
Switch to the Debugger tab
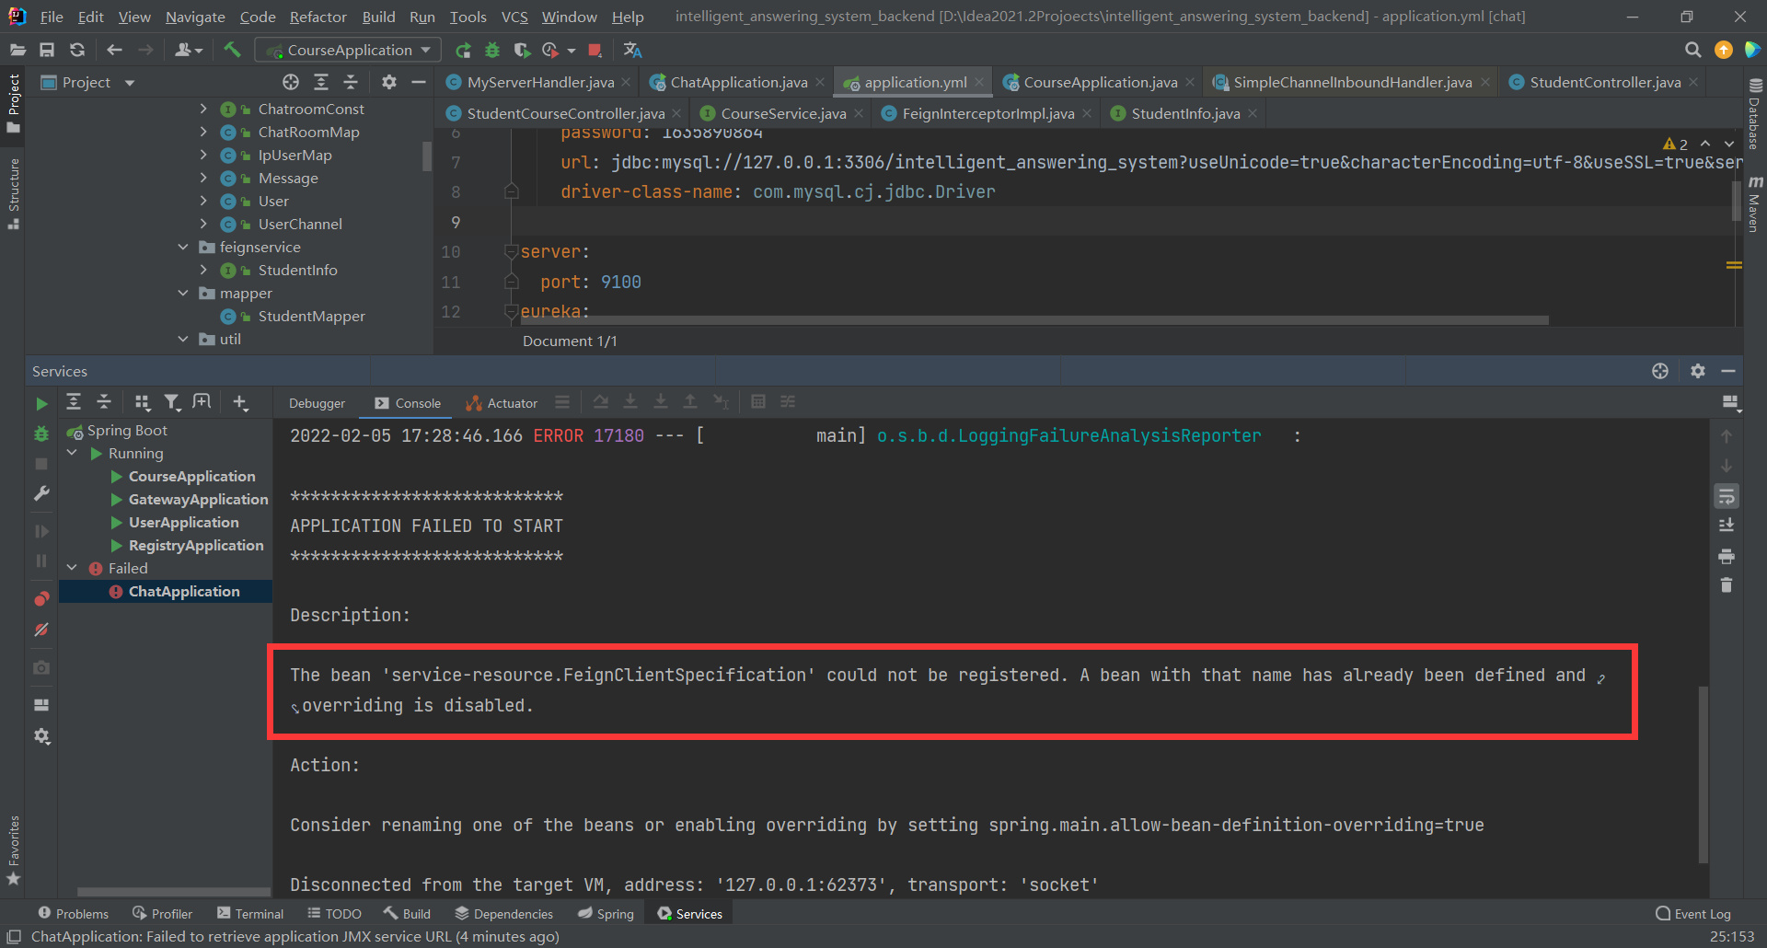pyautogui.click(x=317, y=403)
